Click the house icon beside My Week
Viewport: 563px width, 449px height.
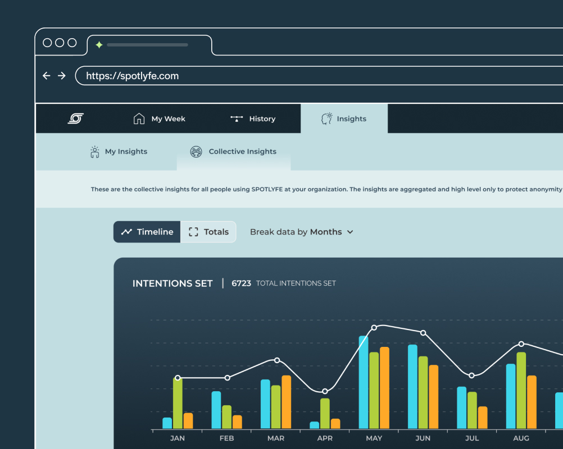pyautogui.click(x=139, y=118)
